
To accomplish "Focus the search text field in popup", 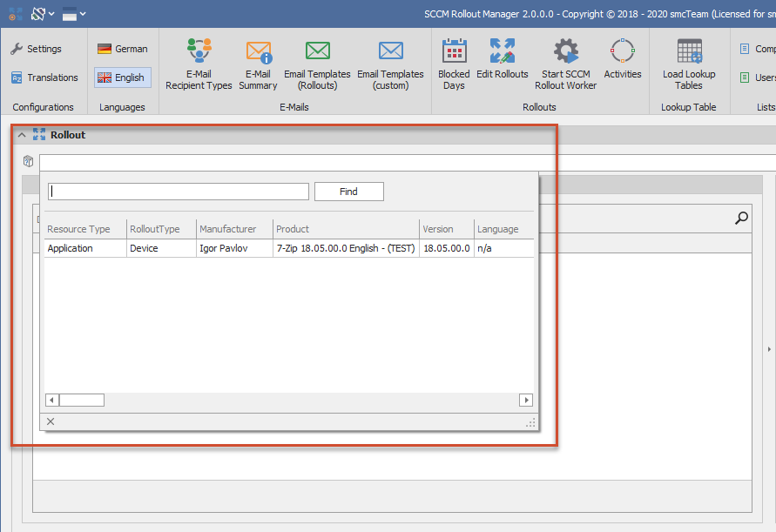I will (179, 192).
